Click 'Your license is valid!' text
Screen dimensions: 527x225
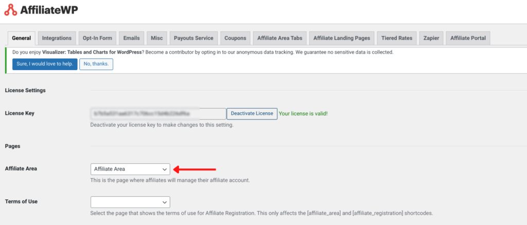(x=303, y=114)
